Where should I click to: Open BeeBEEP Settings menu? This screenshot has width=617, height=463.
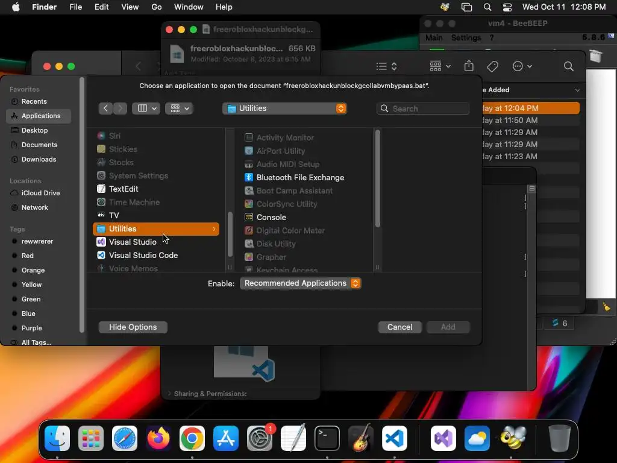click(x=466, y=38)
